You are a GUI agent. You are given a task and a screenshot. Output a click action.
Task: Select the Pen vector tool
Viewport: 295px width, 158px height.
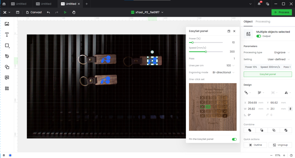click(x=7, y=56)
